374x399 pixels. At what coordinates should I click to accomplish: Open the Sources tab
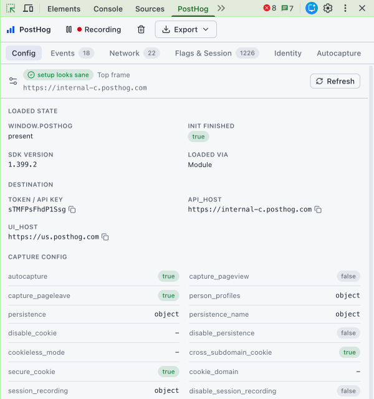click(150, 9)
